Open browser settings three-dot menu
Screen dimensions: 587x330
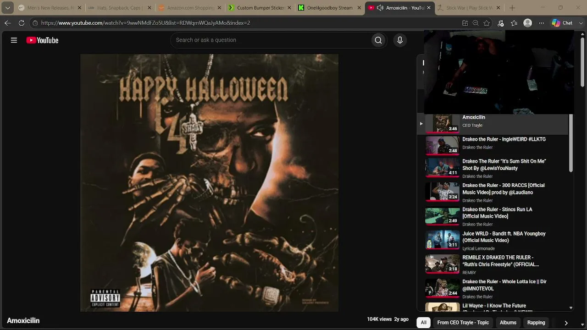[x=542, y=23]
